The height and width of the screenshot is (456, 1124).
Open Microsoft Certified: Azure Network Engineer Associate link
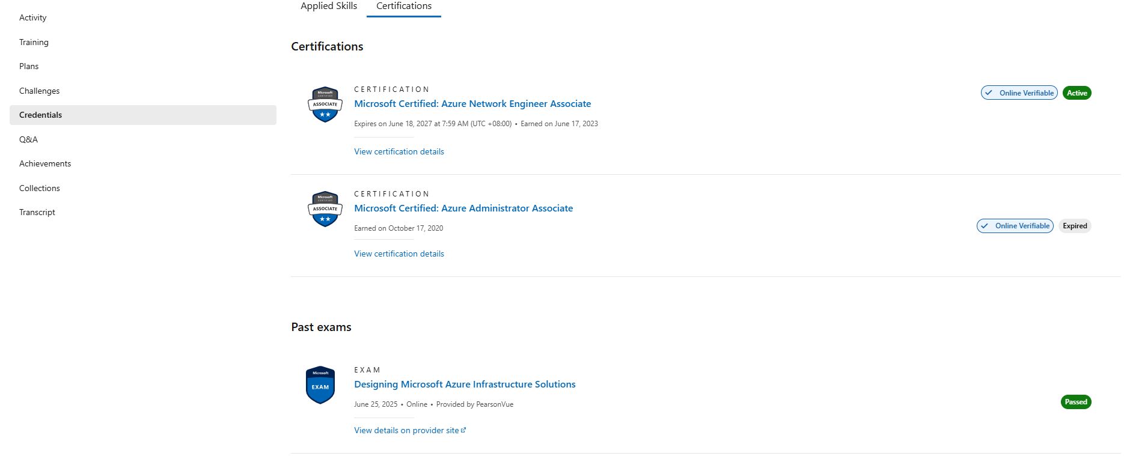[472, 104]
